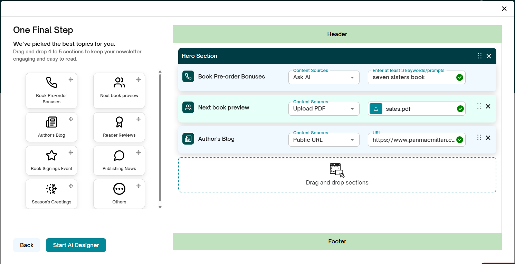Open the Upload PDF content sources dropdown
Screen dimensions: 515x264
tap(324, 108)
